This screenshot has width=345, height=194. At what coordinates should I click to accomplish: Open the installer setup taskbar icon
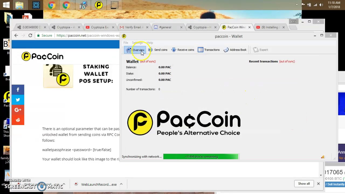[83, 5]
